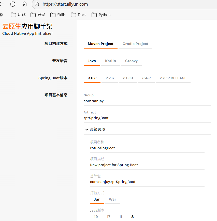Collapse the 高级选项 section
The width and height of the screenshot is (217, 221).
95,129
